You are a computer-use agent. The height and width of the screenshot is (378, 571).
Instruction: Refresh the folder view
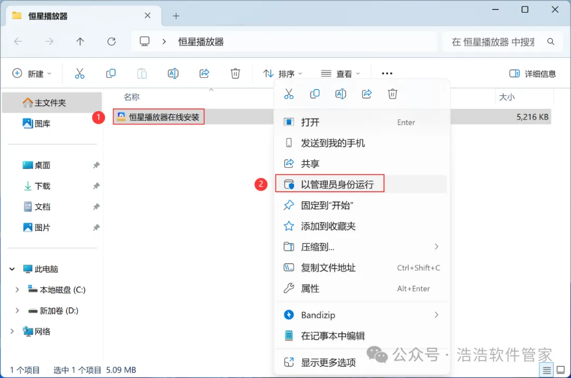112,41
